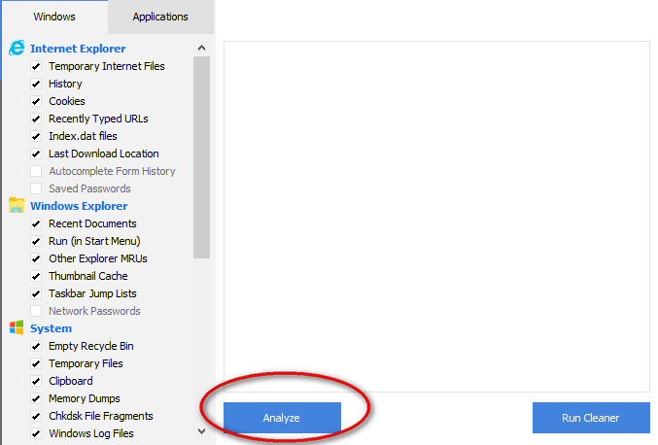Click the Recent Documents label
Screen dimensions: 658x445
pos(92,223)
